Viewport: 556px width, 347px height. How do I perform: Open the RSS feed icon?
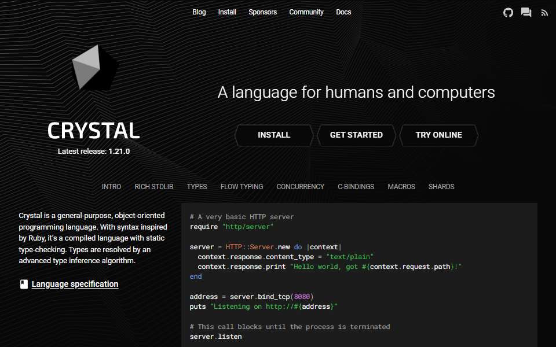tap(544, 13)
